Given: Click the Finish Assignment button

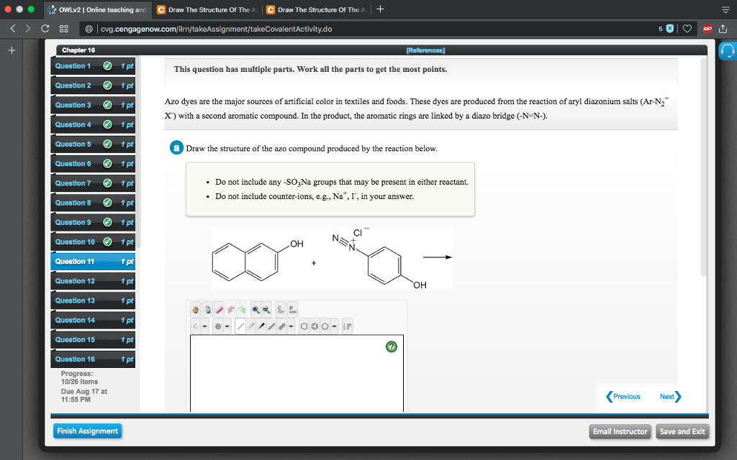Looking at the screenshot, I should tap(87, 431).
